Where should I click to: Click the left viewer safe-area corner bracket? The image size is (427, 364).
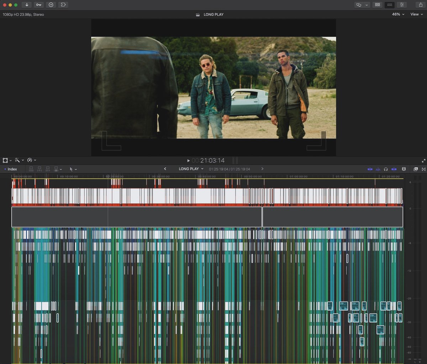point(111,141)
